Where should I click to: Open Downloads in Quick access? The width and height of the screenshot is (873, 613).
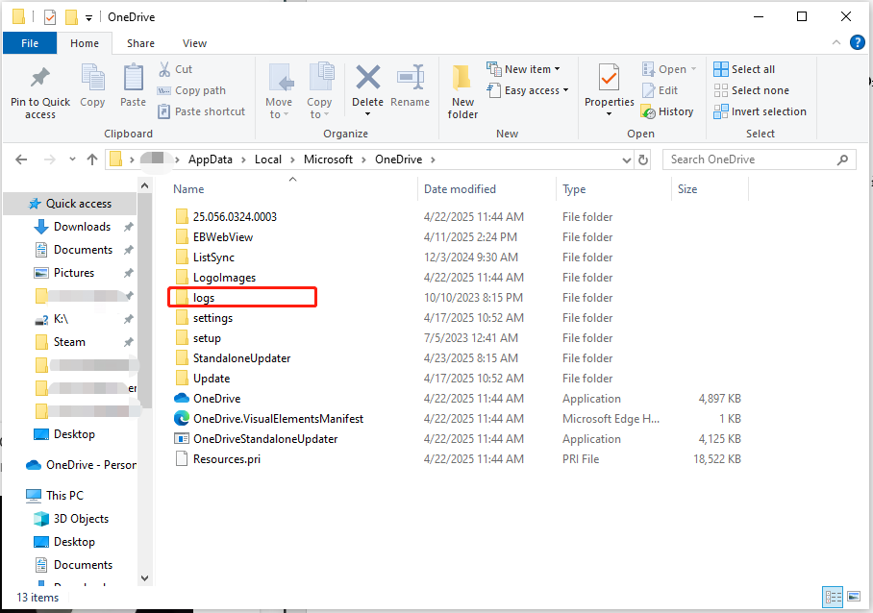82,227
